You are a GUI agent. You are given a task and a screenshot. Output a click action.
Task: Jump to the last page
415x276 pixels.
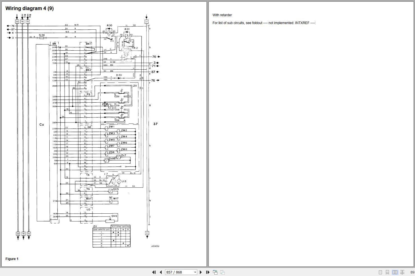tap(208, 272)
